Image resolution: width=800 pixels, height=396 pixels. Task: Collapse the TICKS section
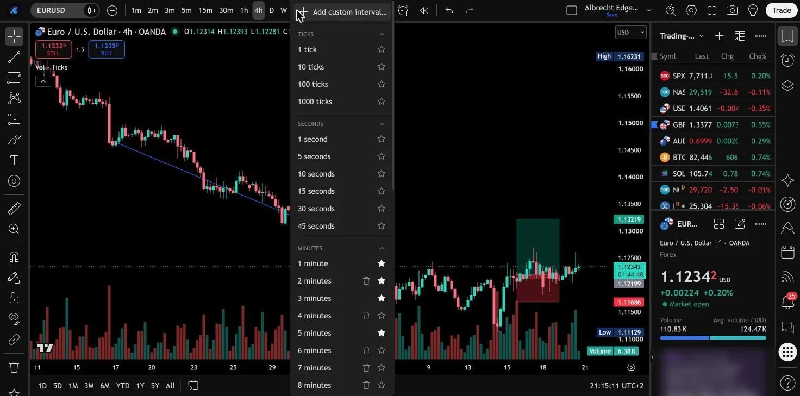[382, 34]
